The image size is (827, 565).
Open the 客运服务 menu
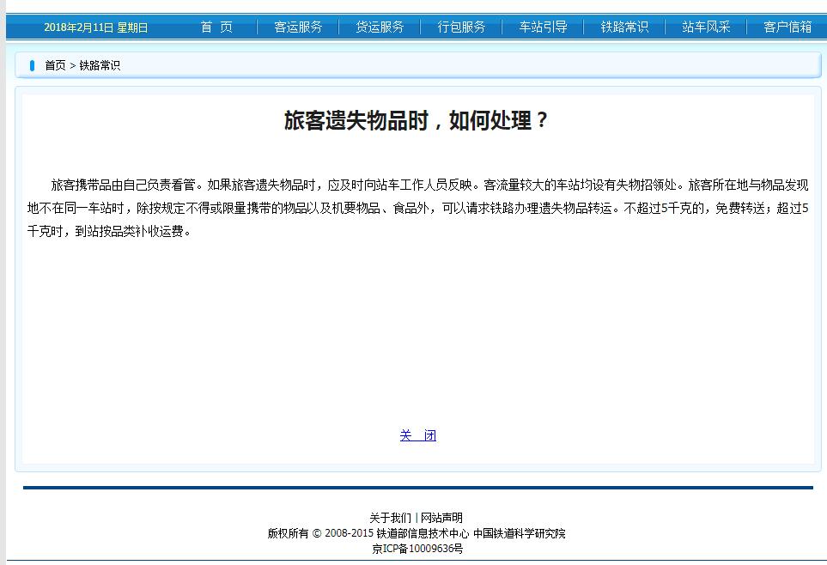click(298, 27)
